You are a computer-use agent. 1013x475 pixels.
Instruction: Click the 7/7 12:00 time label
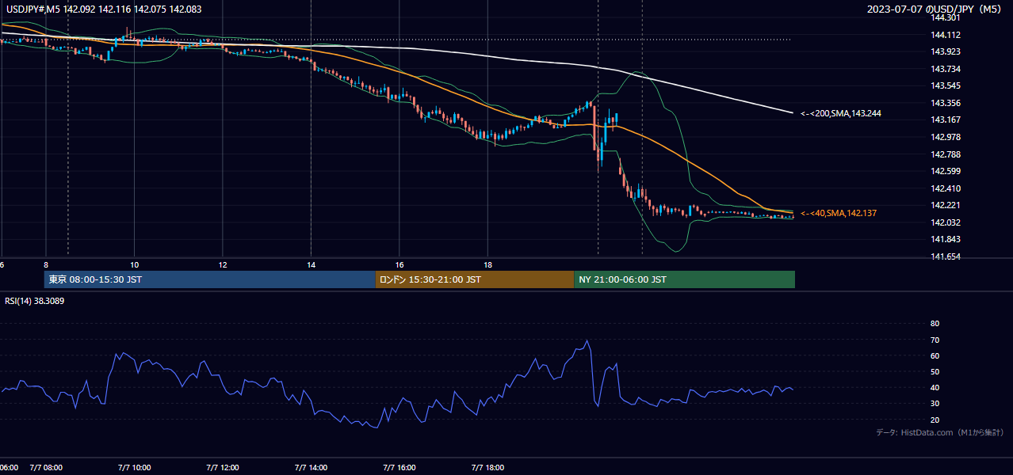coord(223,467)
